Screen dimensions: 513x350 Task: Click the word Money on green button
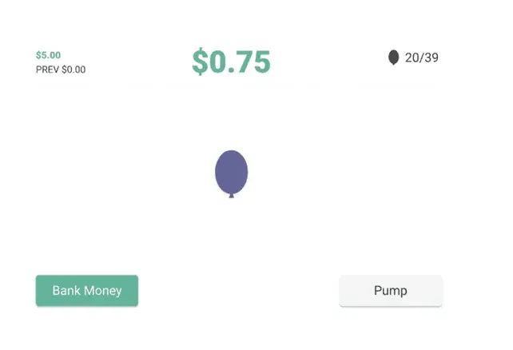click(102, 290)
